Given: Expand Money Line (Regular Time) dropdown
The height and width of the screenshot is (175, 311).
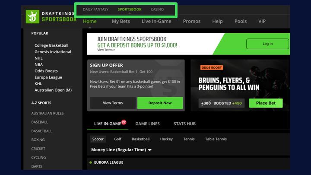Looking at the screenshot, I should (x=121, y=150).
